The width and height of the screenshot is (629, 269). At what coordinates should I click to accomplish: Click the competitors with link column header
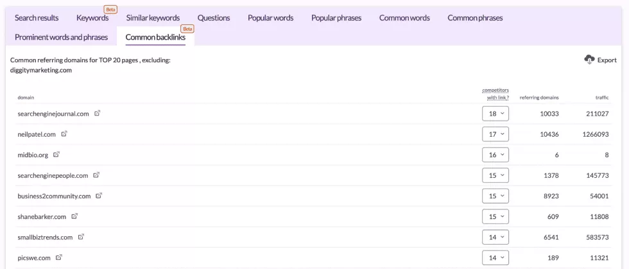(x=495, y=94)
